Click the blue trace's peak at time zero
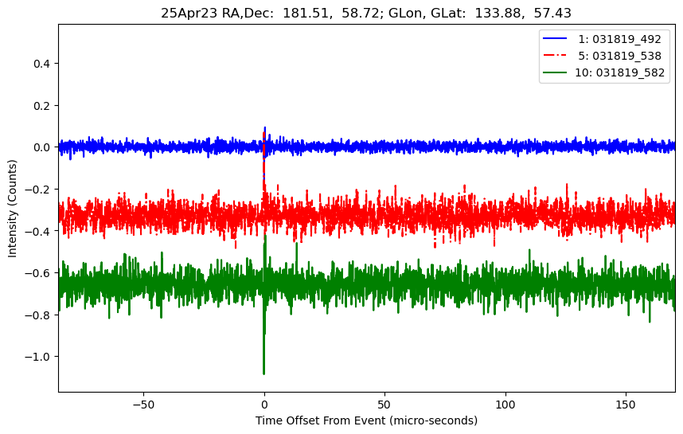 tap(265, 128)
